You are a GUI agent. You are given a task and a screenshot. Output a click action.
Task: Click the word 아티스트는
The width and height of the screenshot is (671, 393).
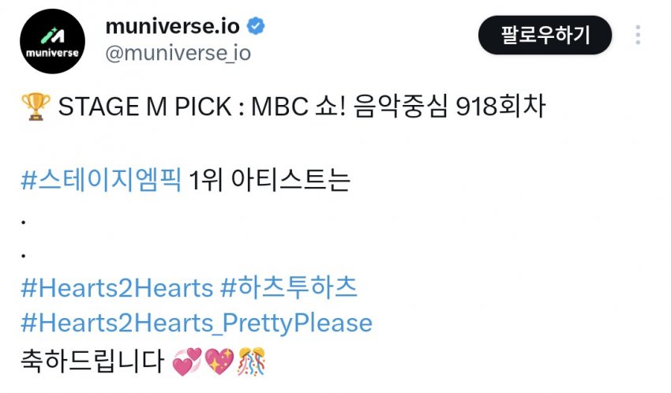point(291,180)
